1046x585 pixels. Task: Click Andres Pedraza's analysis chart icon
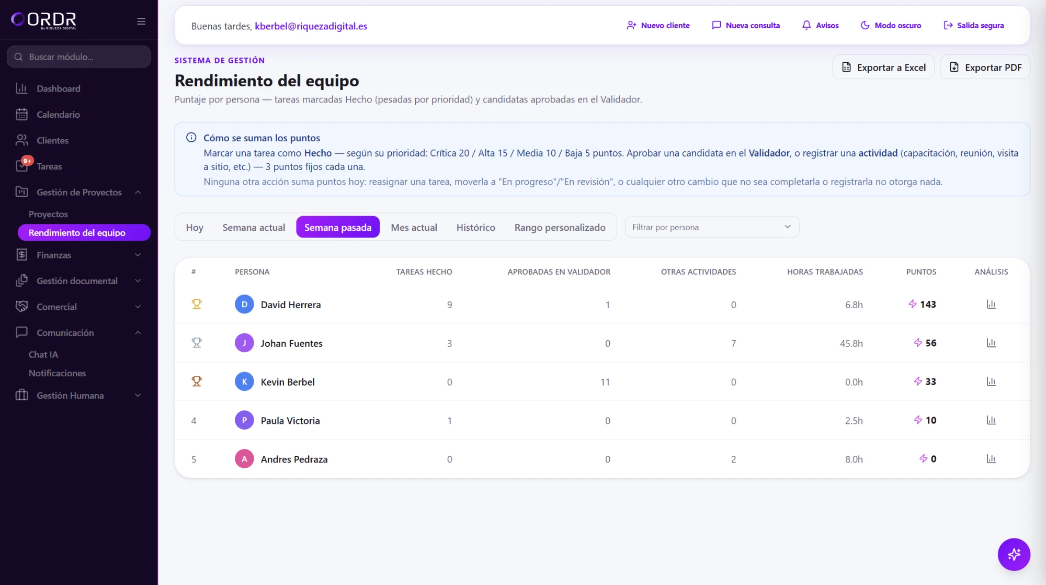pyautogui.click(x=991, y=459)
